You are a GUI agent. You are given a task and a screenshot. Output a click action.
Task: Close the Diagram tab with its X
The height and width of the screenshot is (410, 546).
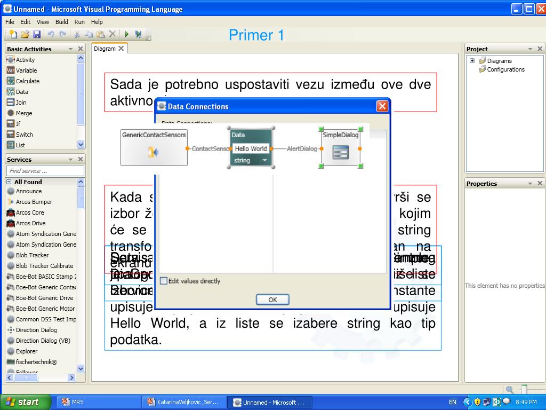121,49
